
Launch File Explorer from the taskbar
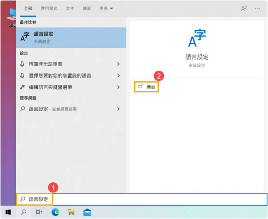[x=71, y=212]
